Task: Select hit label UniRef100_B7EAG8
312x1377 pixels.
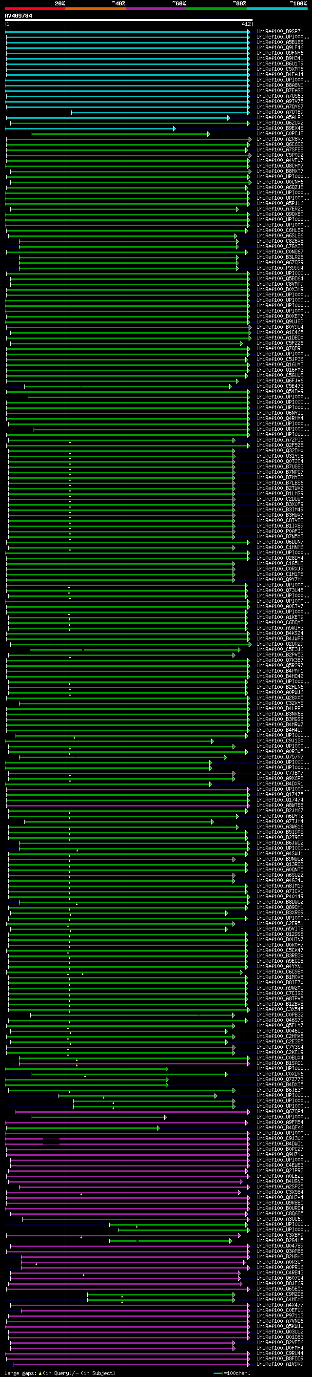Action: pyautogui.click(x=280, y=91)
